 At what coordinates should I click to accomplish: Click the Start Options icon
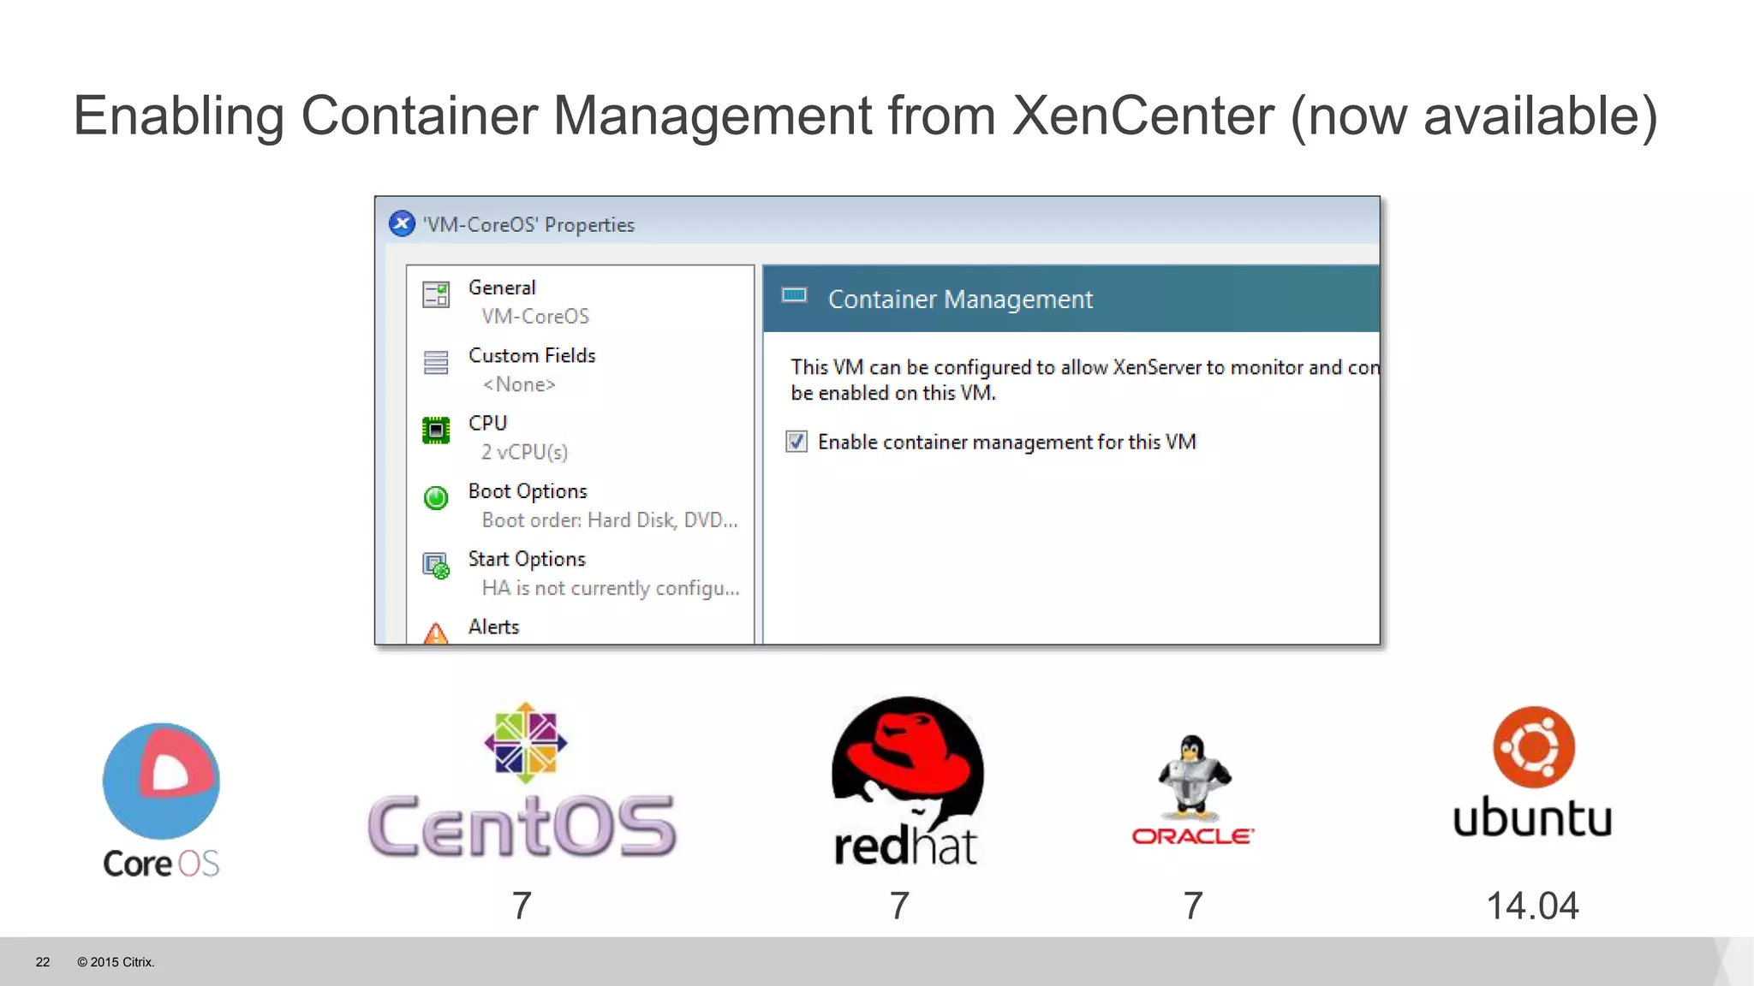[x=436, y=566]
